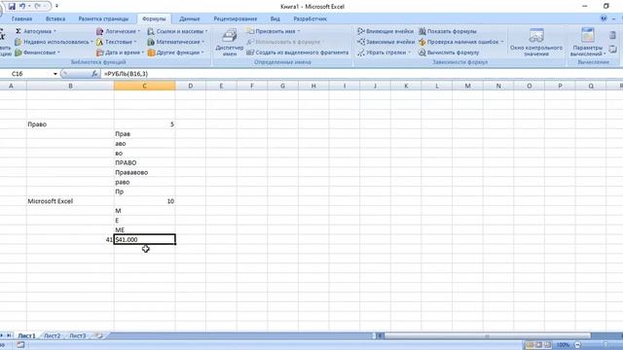Open Параметры вычислений
The image size is (623, 350).
[x=588, y=42]
